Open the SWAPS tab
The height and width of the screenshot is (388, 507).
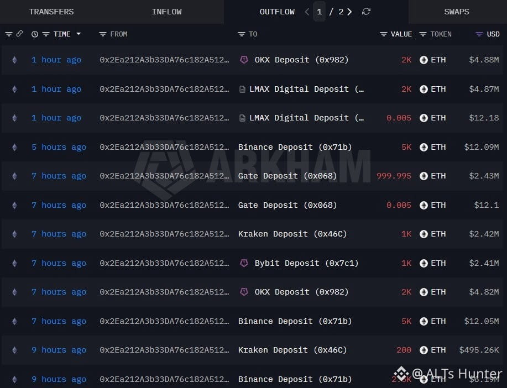coord(457,12)
